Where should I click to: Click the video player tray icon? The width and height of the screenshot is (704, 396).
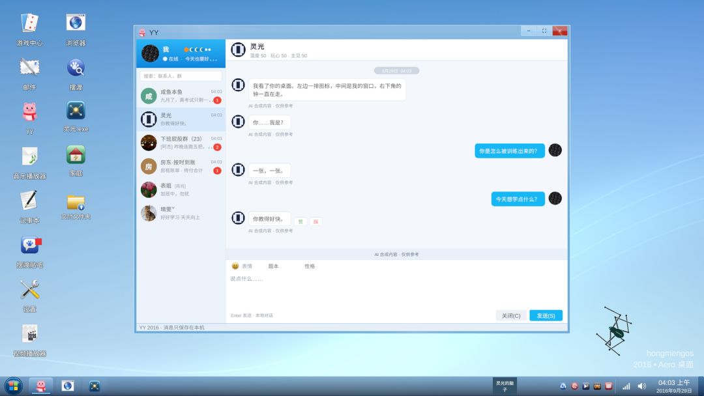point(585,386)
